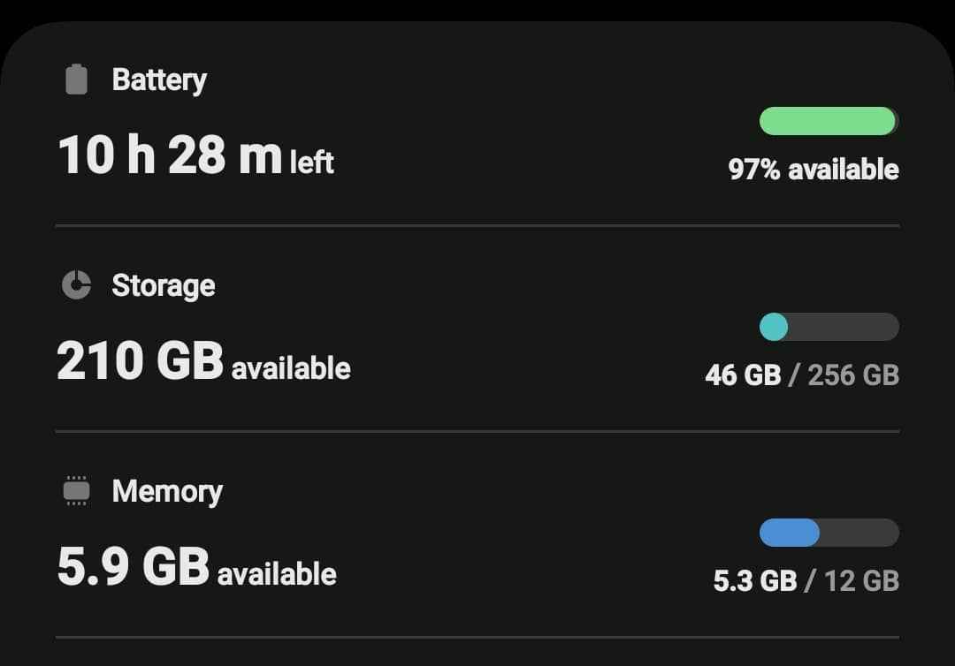Open the Storage section label
Image resolution: width=955 pixels, height=666 pixels.
(164, 285)
